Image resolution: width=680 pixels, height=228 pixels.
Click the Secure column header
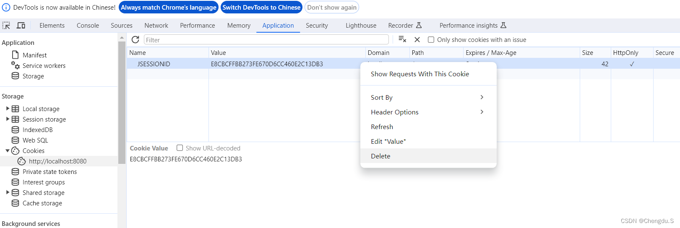click(x=667, y=53)
